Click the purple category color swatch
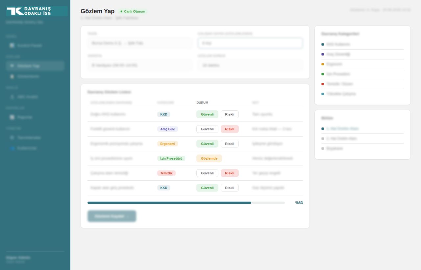The width and height of the screenshot is (421, 270). pos(323,54)
